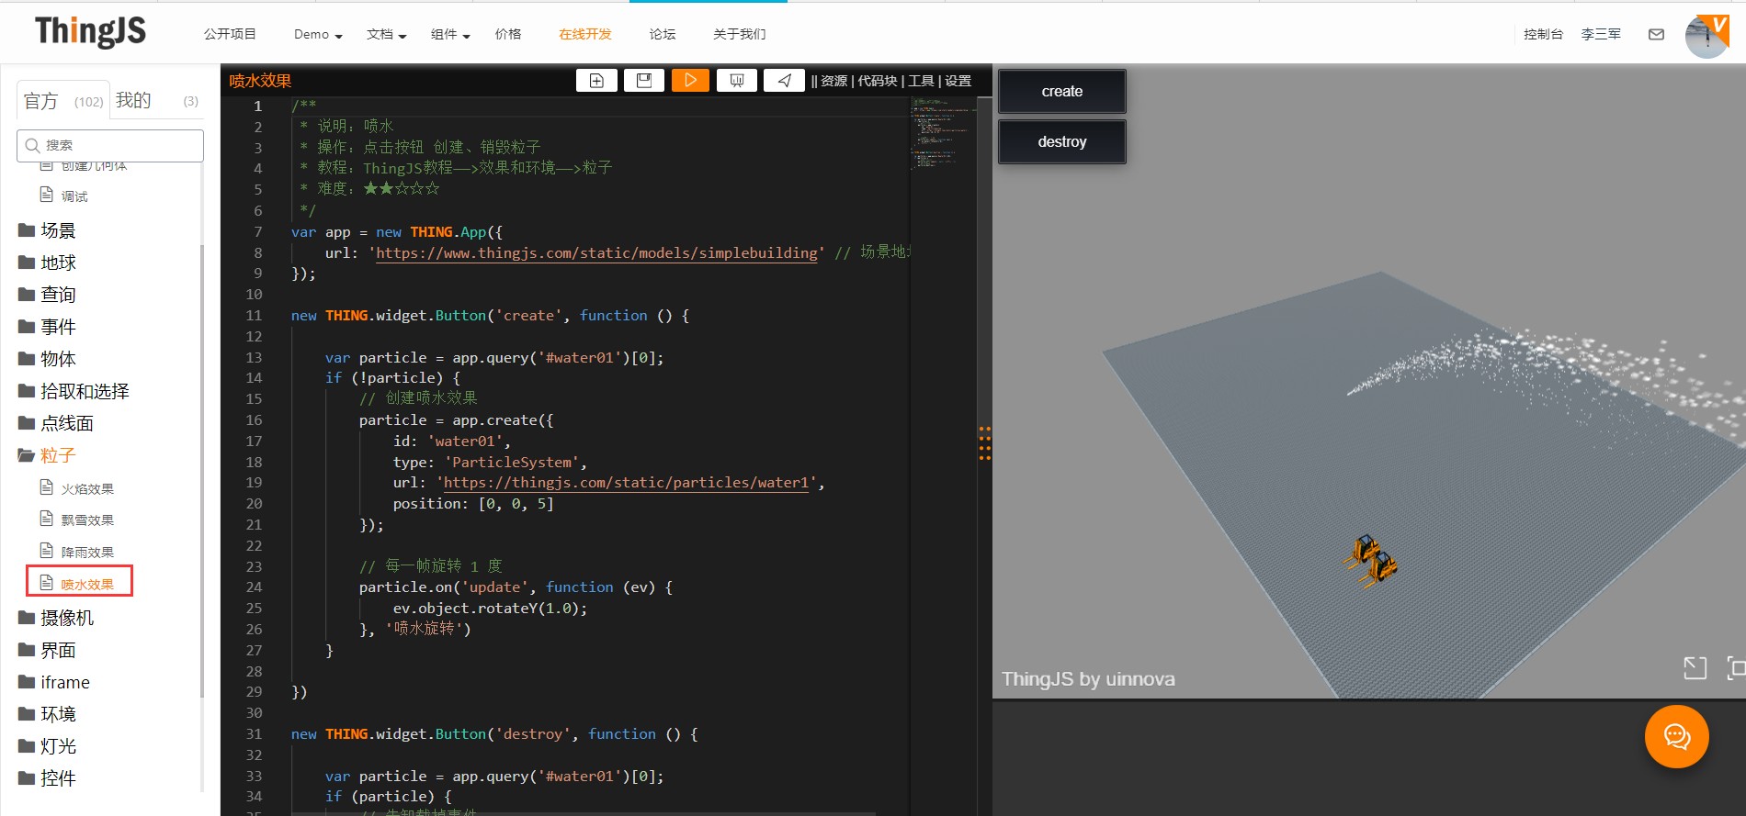Open the 控制台 link
1746x816 pixels.
point(1543,34)
